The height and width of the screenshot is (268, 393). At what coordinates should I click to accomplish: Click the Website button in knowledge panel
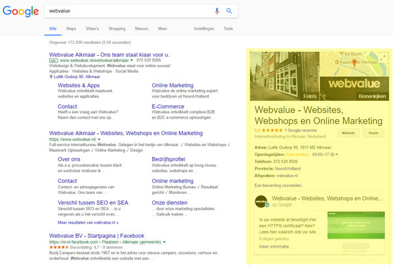pos(348,133)
